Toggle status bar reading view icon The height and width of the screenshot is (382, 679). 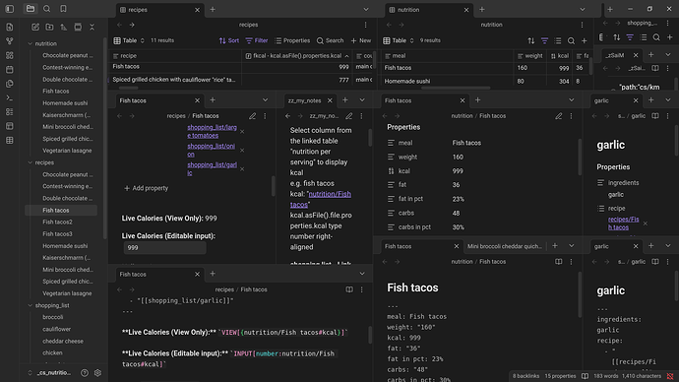(x=585, y=376)
